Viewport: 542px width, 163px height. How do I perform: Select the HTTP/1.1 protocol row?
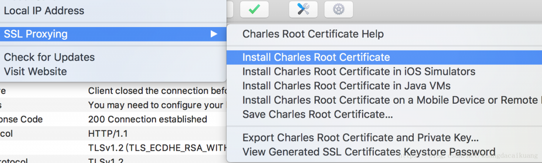tap(108, 134)
